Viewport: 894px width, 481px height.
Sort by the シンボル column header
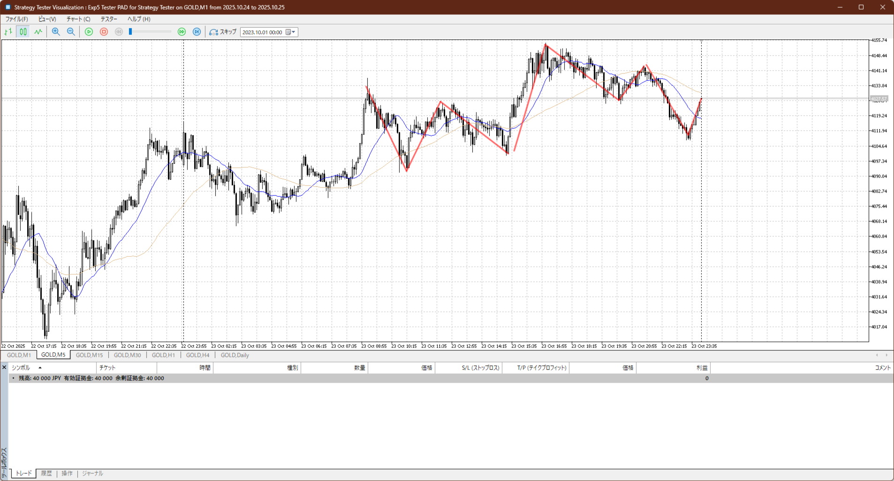pos(21,368)
